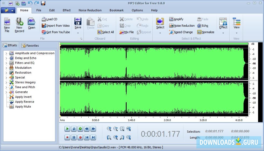
Task: Jump to start of the track
Action: tap(87, 137)
